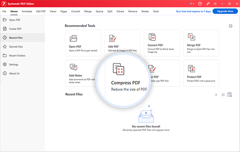Click 'Open a PDF file to get started' text
240x152 pixels.
pos(83,51)
